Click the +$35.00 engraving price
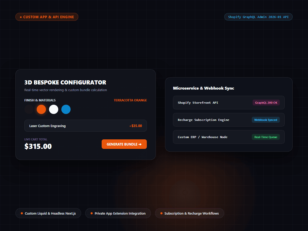Viewport: 308px width, 231px height. pos(136,126)
